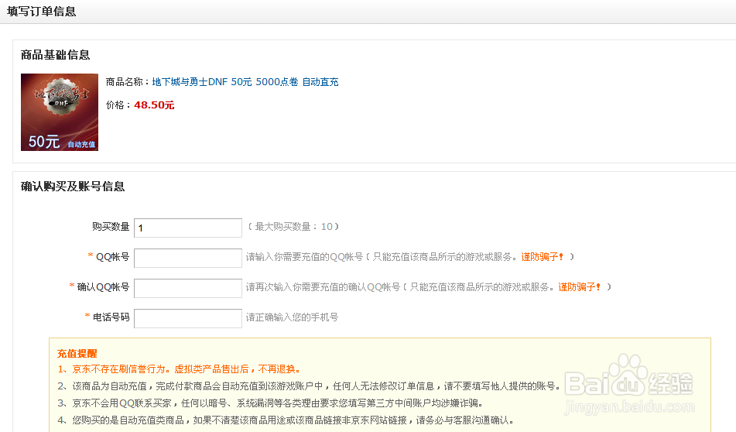Click the price text 48.50元
736x432 pixels.
pos(154,105)
